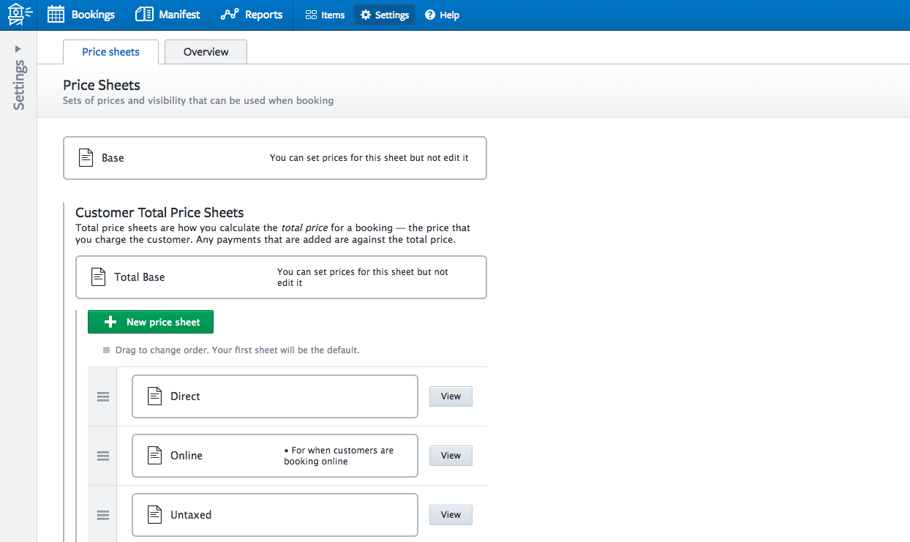This screenshot has height=542, width=910.
Task: Click the drag handle for Direct row
Action: [103, 396]
